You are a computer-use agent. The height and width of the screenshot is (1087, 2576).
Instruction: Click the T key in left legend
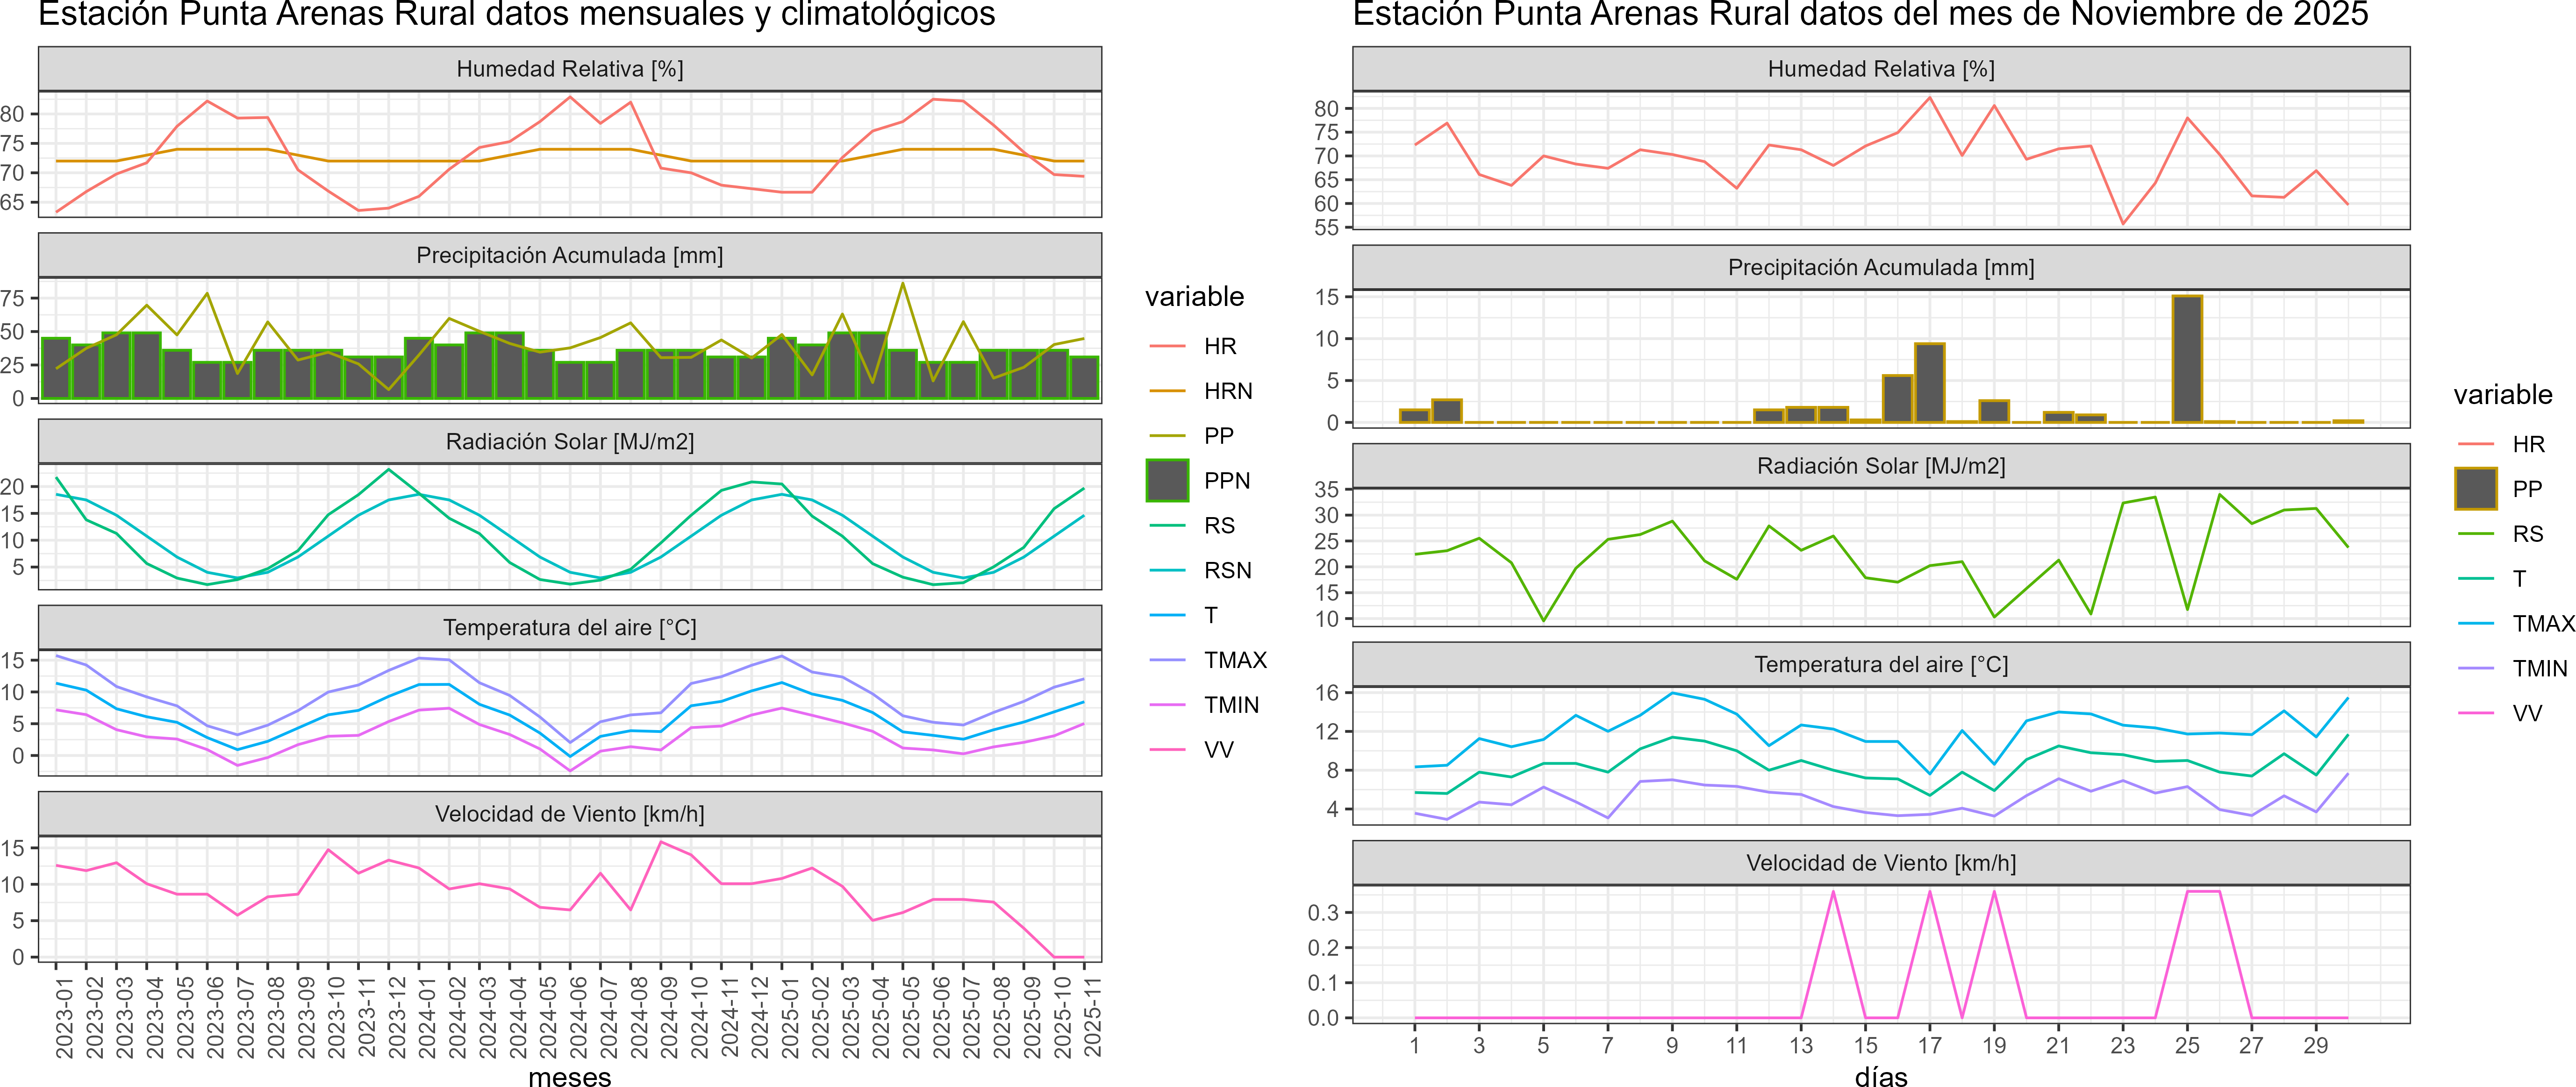point(1167,615)
